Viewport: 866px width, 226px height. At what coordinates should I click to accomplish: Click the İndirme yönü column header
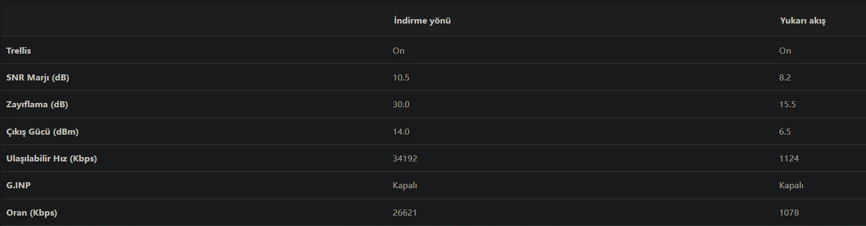tap(422, 21)
